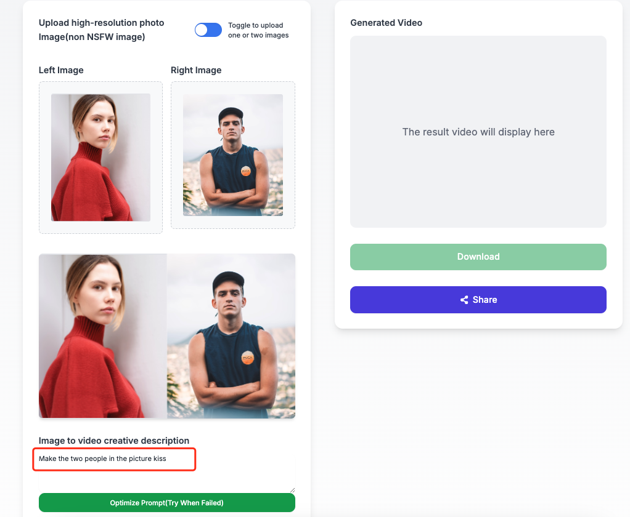Open the Left Image woman photo thumbnail
This screenshot has width=630, height=517.
tap(100, 157)
